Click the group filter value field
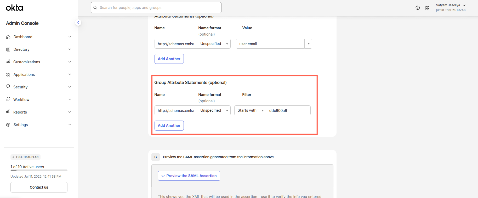 pos(288,110)
